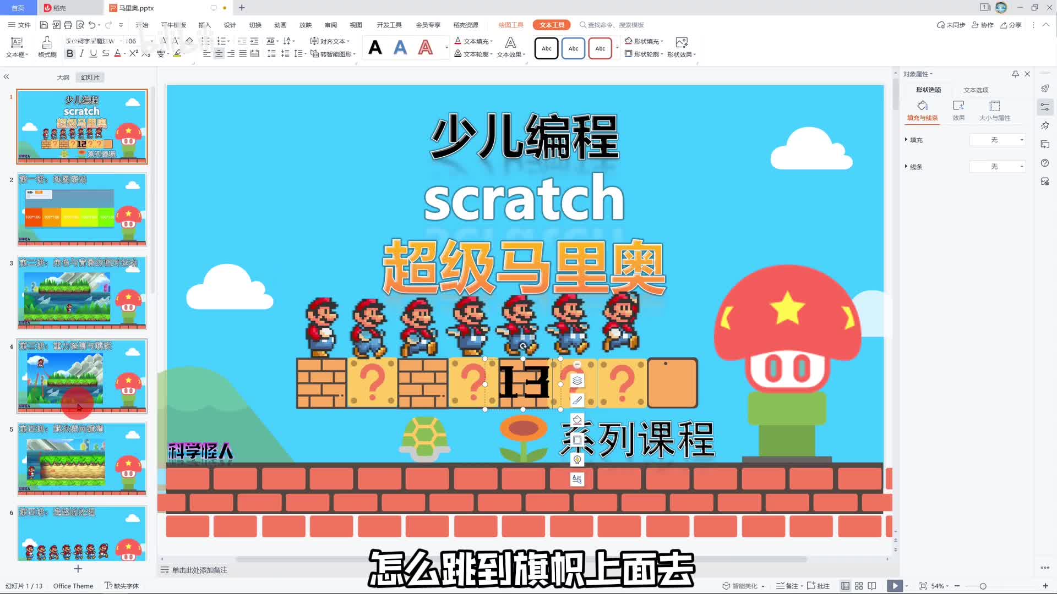Align text right

[231, 54]
